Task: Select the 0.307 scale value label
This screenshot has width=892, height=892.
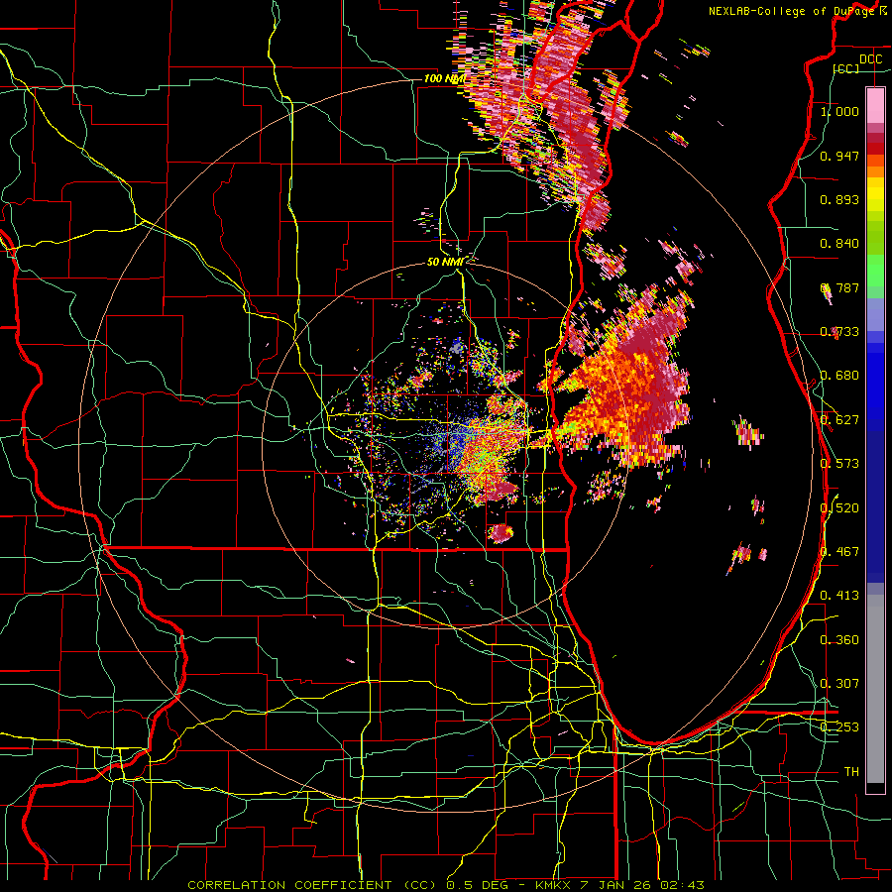Action: [x=839, y=684]
